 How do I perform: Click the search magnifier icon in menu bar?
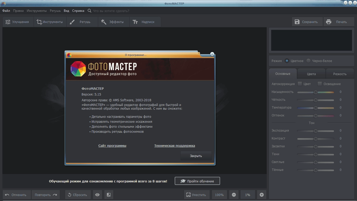coord(90,11)
